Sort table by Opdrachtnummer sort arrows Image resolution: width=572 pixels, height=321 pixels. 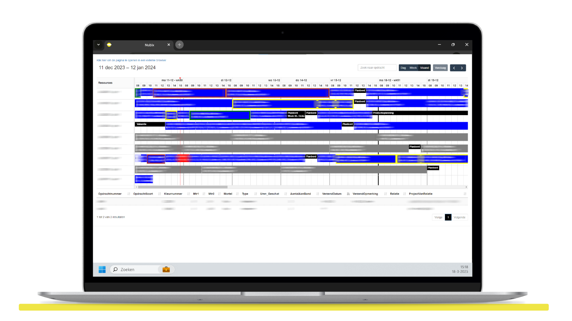129,194
